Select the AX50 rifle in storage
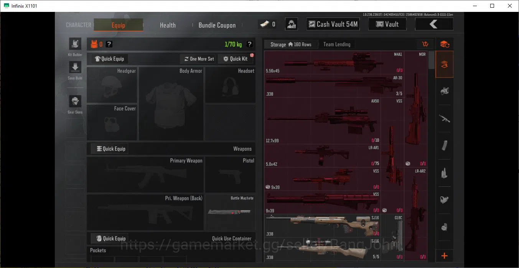The image size is (519, 268). click(322, 120)
